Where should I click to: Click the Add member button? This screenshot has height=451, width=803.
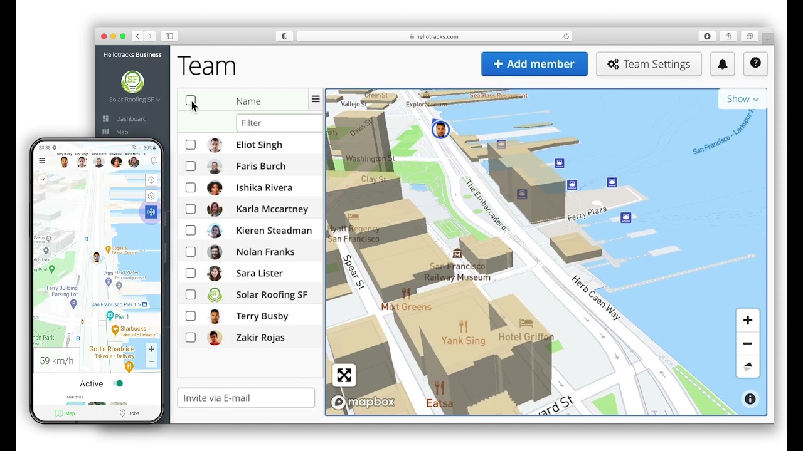click(534, 64)
